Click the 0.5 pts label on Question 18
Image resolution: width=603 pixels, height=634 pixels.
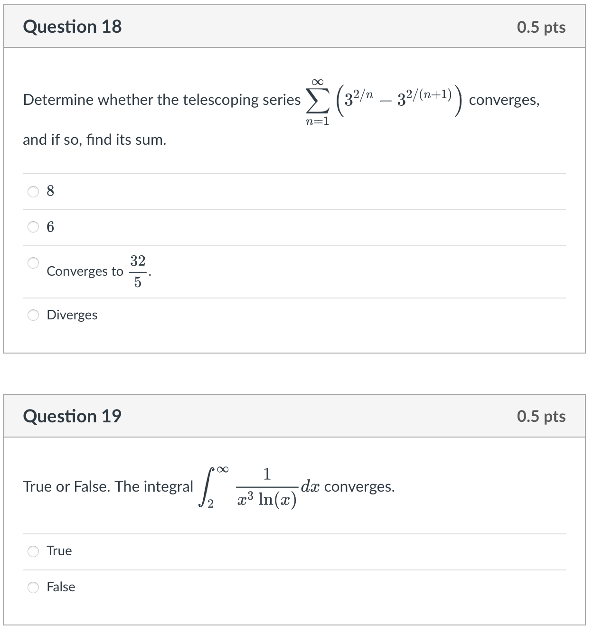(541, 27)
